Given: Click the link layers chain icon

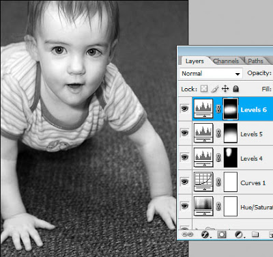Looking at the screenshot, I should pos(187,234).
